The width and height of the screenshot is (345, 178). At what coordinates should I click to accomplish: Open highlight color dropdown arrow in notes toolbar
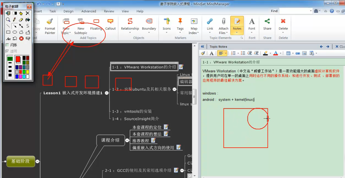coord(270,53)
